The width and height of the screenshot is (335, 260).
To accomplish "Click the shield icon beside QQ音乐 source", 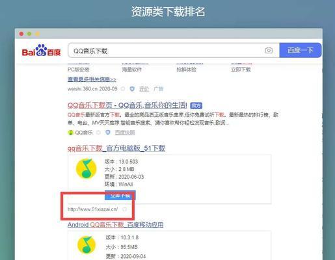I will (108, 133).
